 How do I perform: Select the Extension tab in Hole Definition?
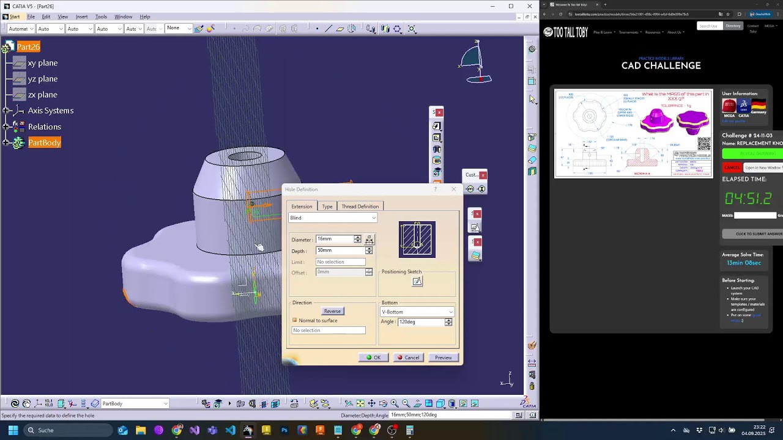[x=302, y=207]
